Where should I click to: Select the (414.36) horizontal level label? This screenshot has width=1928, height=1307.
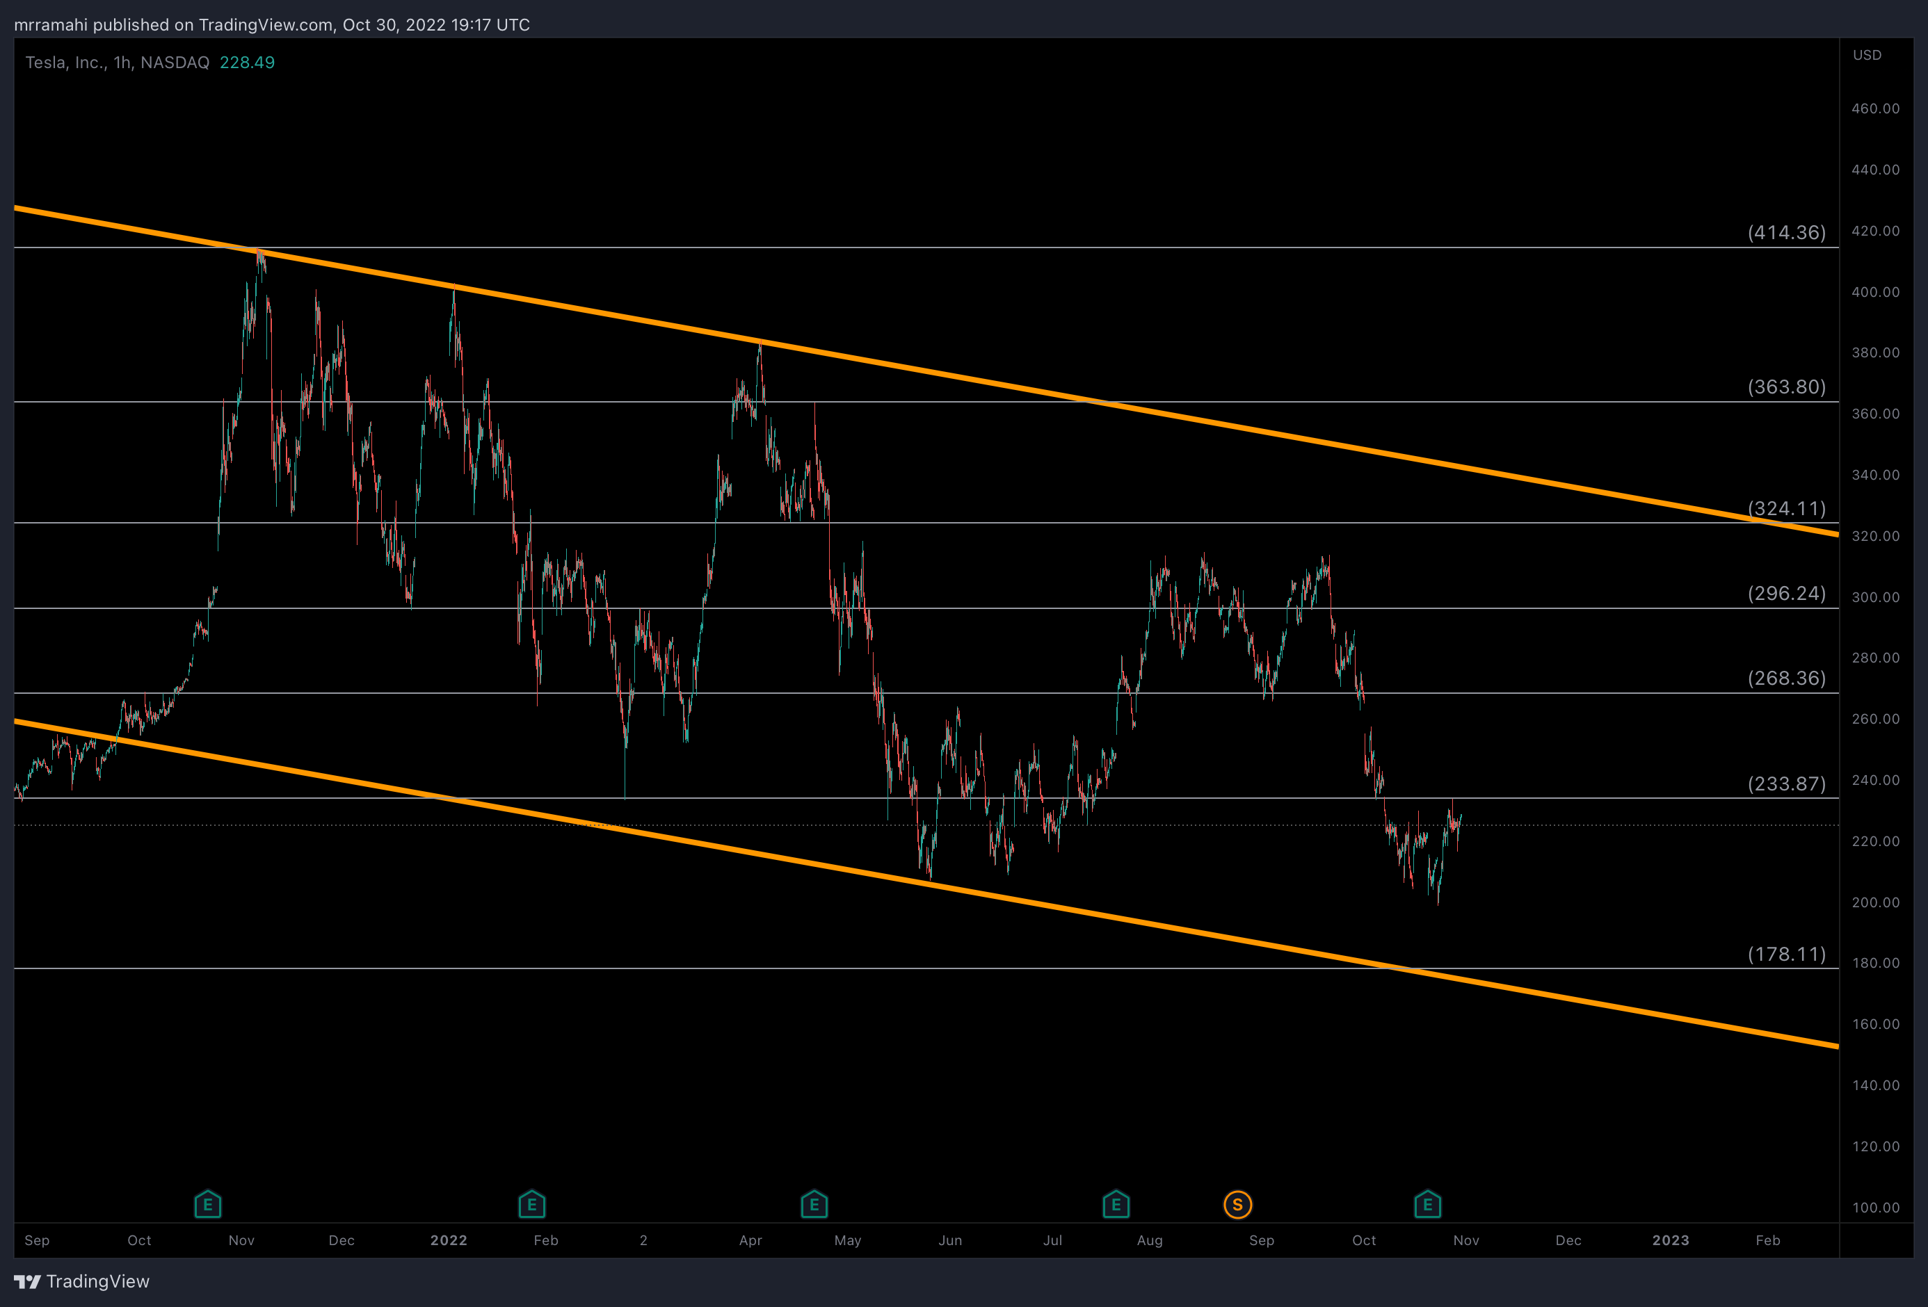tap(1786, 232)
